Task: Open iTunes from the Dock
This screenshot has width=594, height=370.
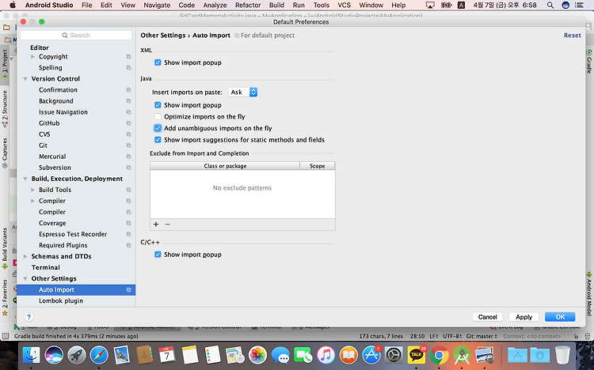Action: 326,355
